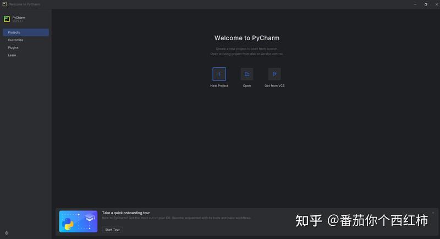Dismiss the onboarding tour banner
The width and height of the screenshot is (440, 239).
[433, 213]
